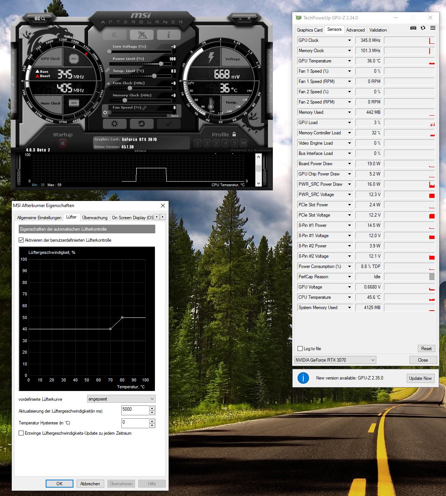Click fan curve point at 80°C
The height and width of the screenshot is (496, 446).
point(122,317)
